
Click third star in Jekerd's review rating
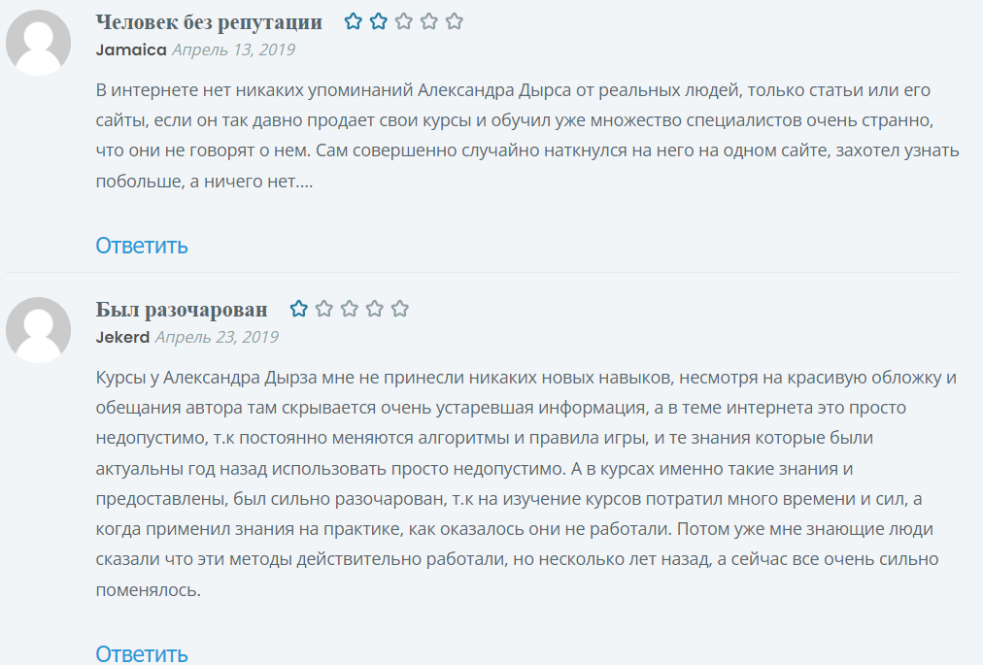tap(349, 309)
